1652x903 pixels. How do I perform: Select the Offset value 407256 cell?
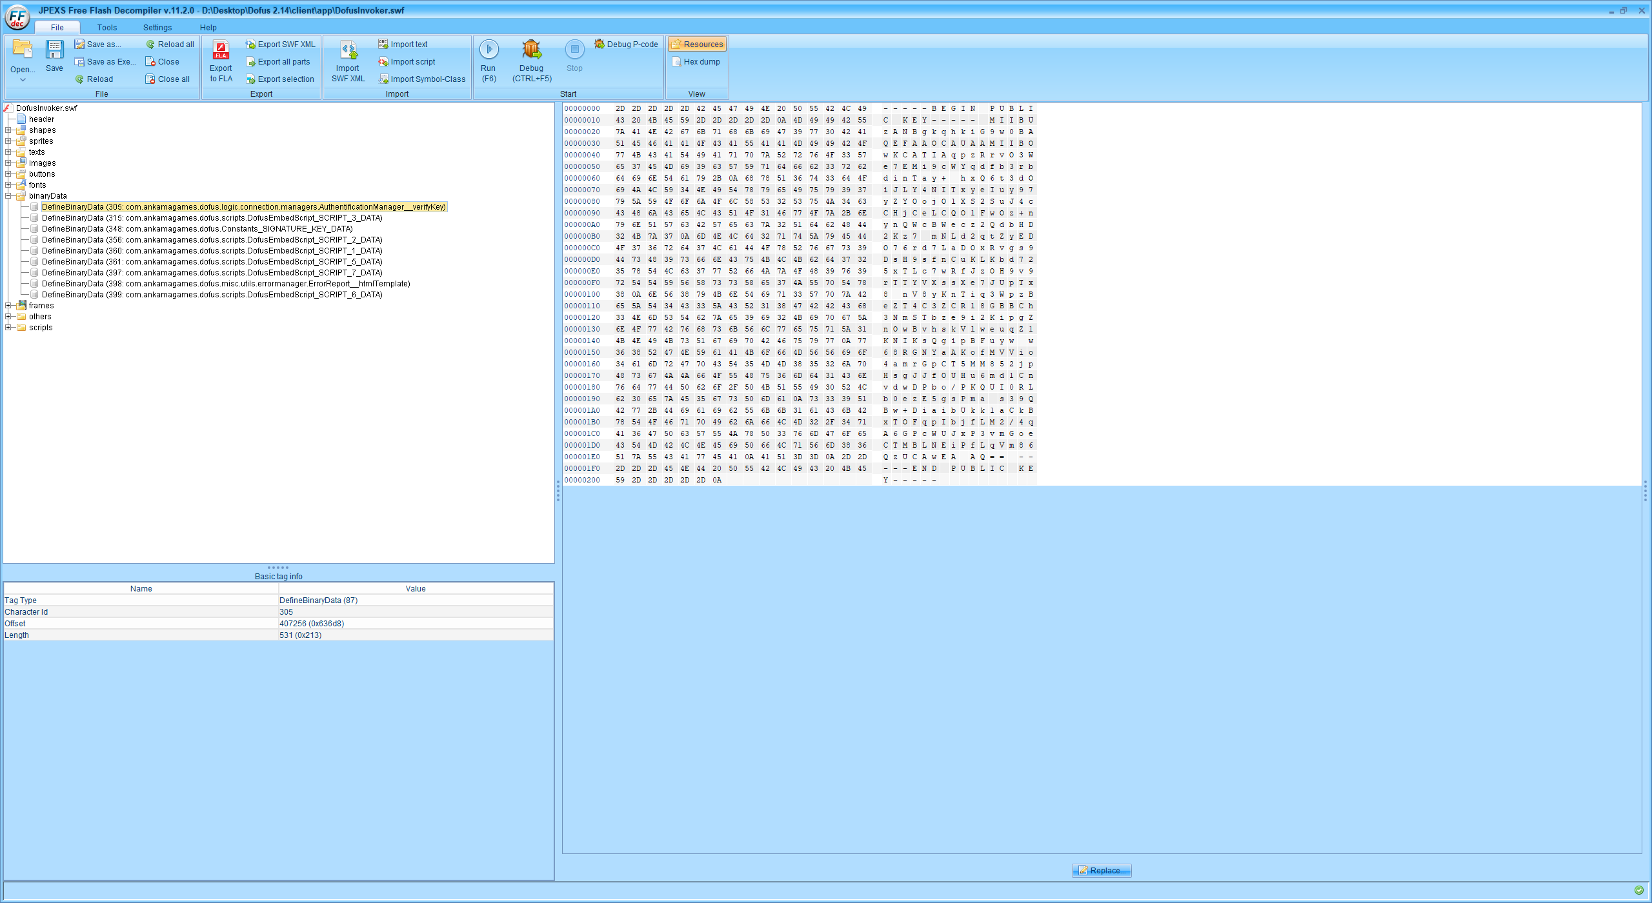click(416, 624)
